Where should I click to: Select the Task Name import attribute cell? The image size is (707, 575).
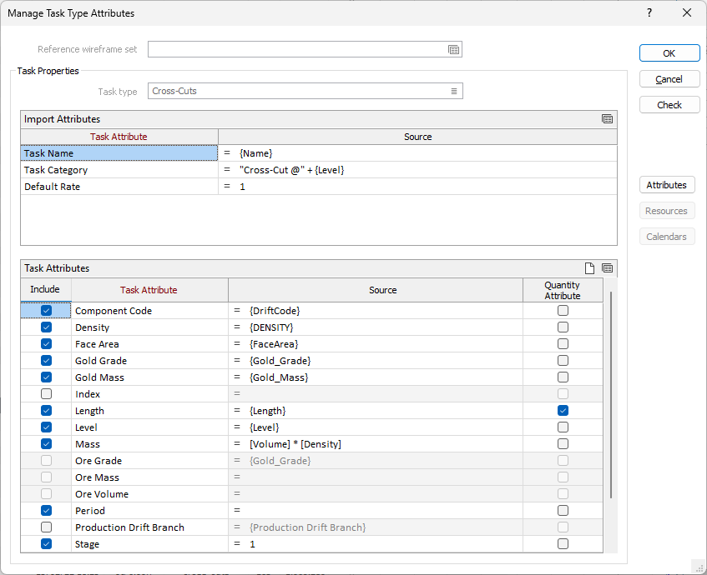(119, 153)
